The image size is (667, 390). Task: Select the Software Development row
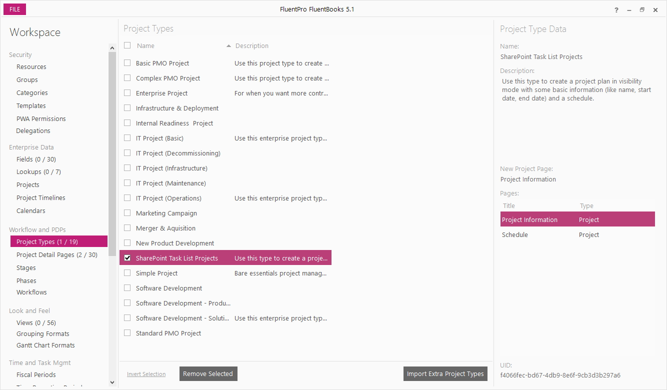click(225, 288)
